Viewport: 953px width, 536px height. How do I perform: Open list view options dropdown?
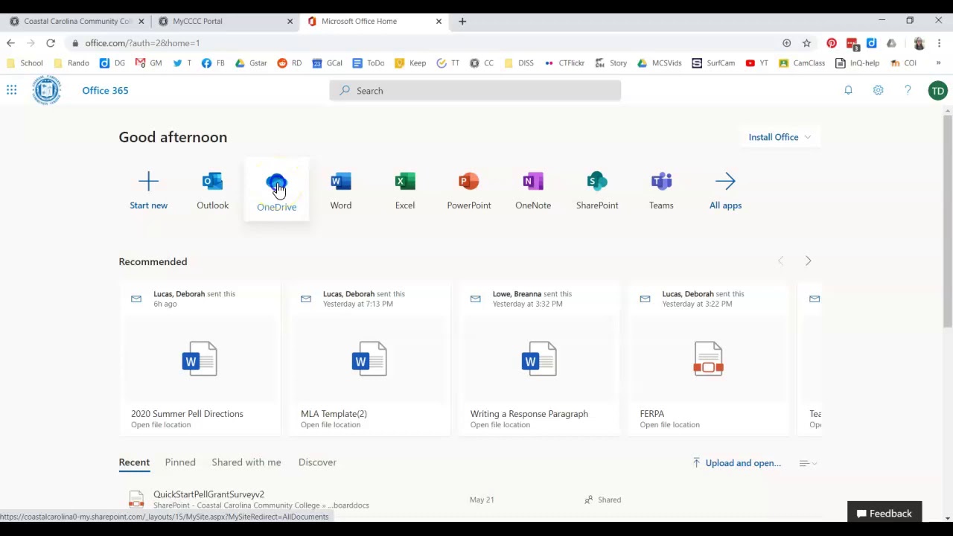[x=809, y=463]
